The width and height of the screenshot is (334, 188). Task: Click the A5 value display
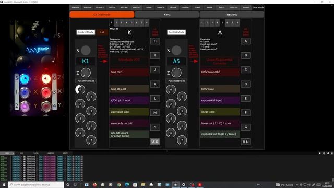[176, 62]
